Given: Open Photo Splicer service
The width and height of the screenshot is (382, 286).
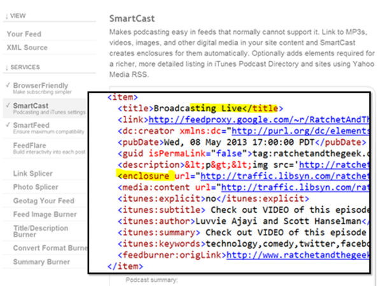Looking at the screenshot, I should (36, 187).
